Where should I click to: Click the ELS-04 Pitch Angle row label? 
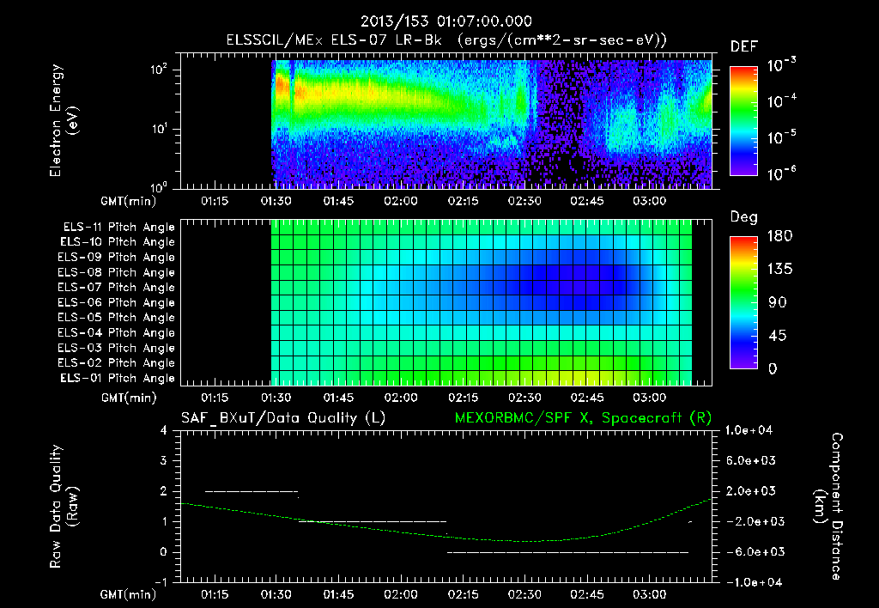[116, 333]
